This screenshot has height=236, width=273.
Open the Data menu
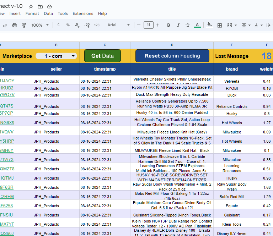coord(48,13)
